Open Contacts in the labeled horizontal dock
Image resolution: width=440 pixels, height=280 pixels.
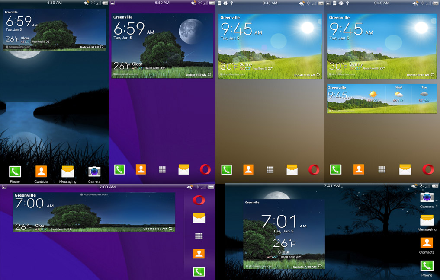[x=41, y=172]
